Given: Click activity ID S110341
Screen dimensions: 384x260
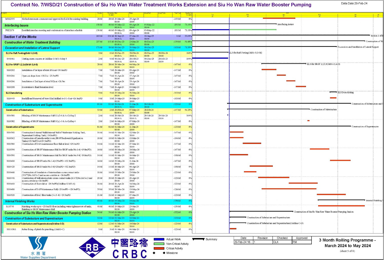Looking at the screenshot, I should pyautogui.click(x=11, y=133).
